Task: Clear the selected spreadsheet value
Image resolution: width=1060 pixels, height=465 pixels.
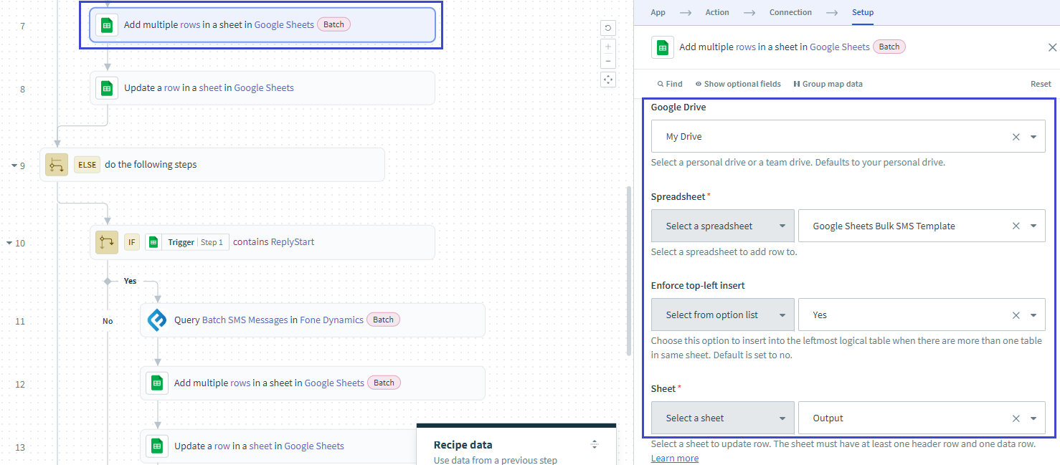Action: 1016,226
